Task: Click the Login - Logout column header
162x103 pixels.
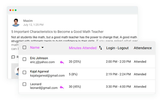Action: 117,48
